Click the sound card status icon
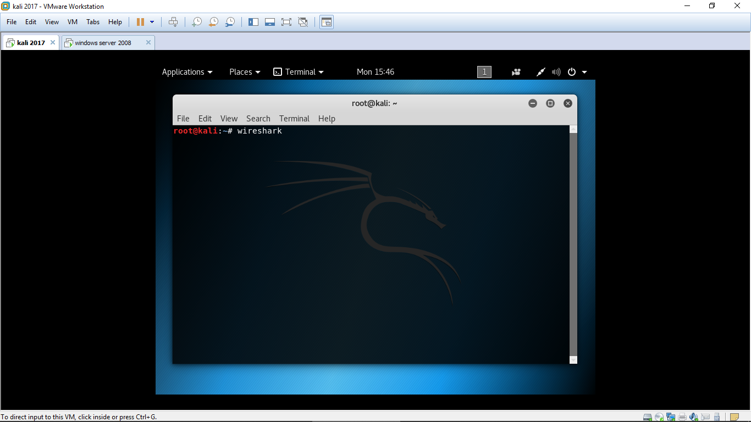 click(x=693, y=417)
